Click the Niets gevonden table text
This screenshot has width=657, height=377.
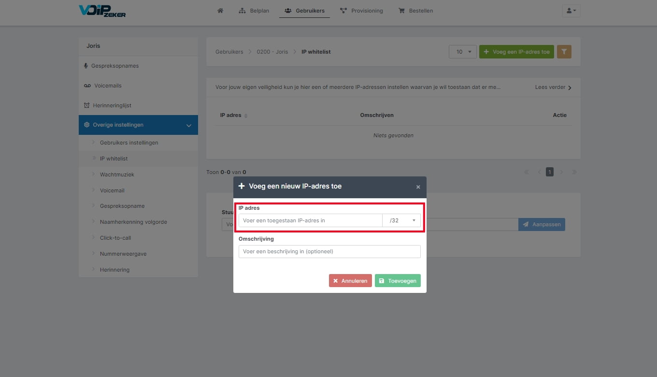(393, 135)
